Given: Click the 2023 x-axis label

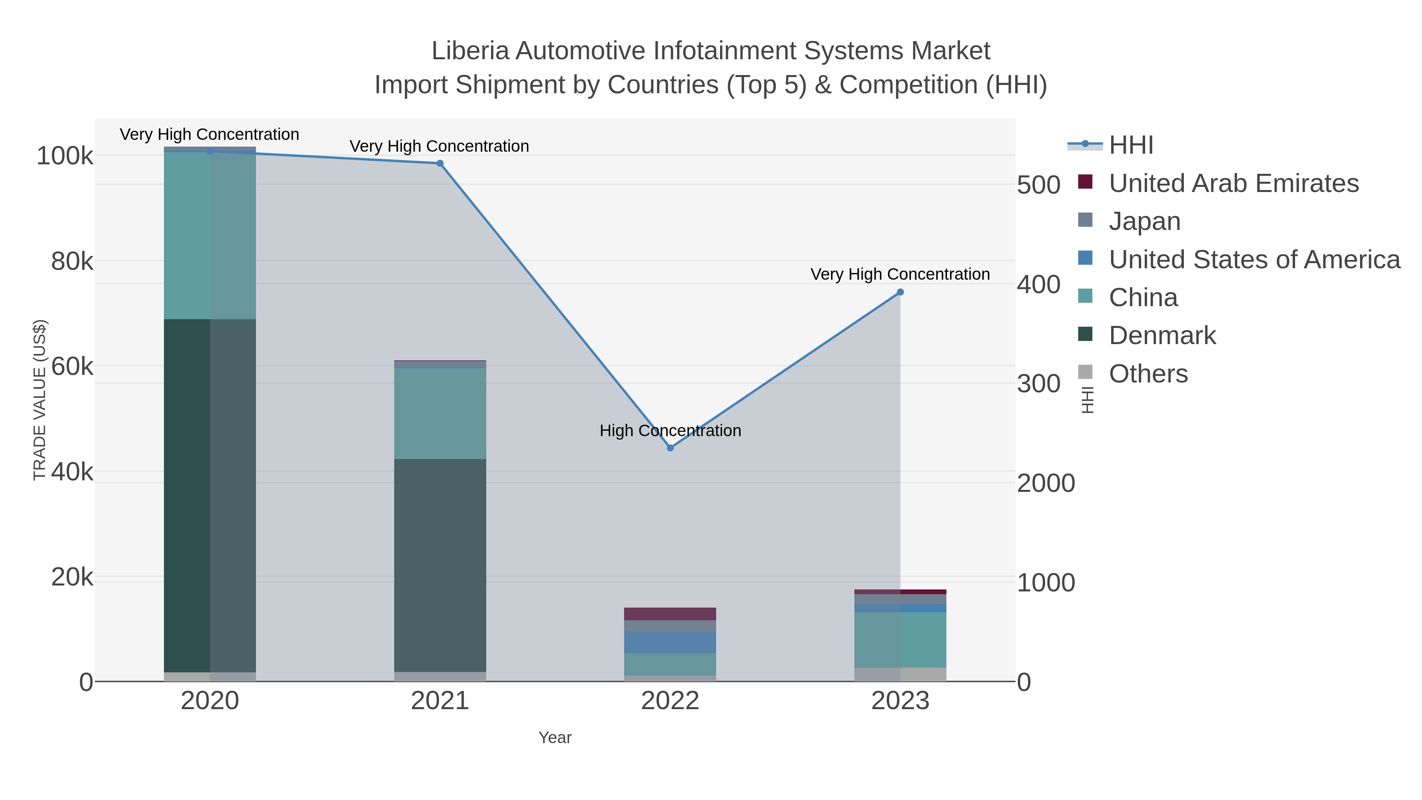Looking at the screenshot, I should click(x=900, y=701).
